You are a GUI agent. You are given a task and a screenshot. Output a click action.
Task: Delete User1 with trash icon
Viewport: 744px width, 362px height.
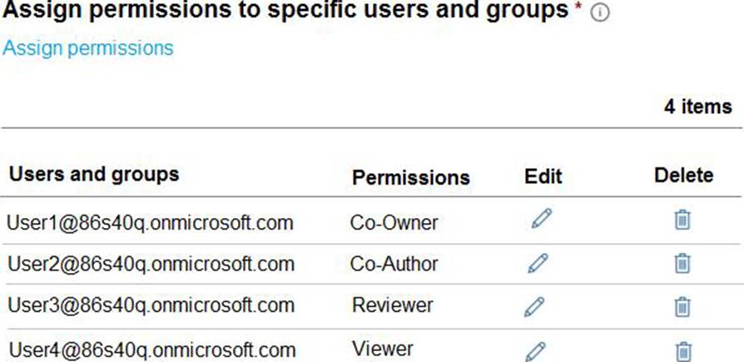682,221
